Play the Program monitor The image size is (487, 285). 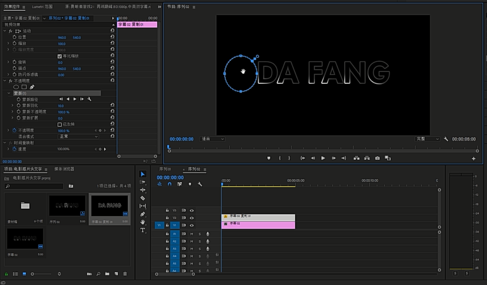pyautogui.click(x=323, y=158)
